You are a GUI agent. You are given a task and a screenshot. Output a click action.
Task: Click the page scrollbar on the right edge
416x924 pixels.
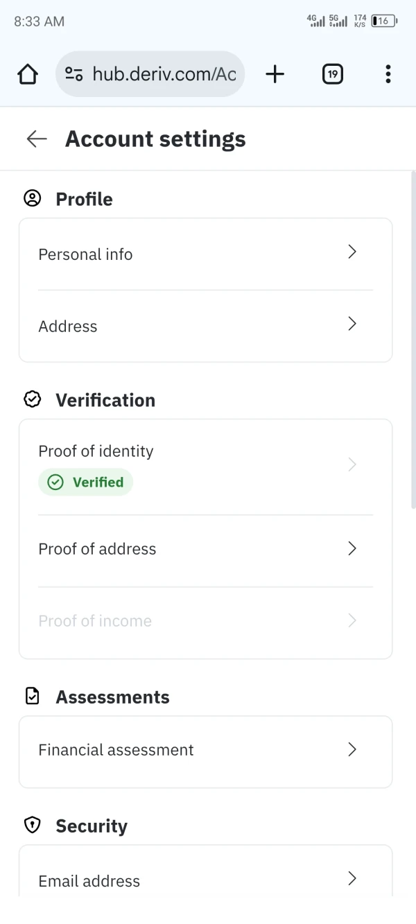(x=413, y=340)
